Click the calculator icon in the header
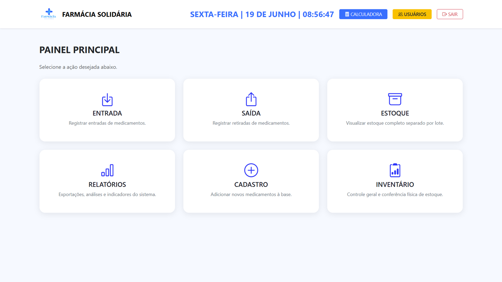Viewport: 502px width, 282px height. (x=347, y=14)
